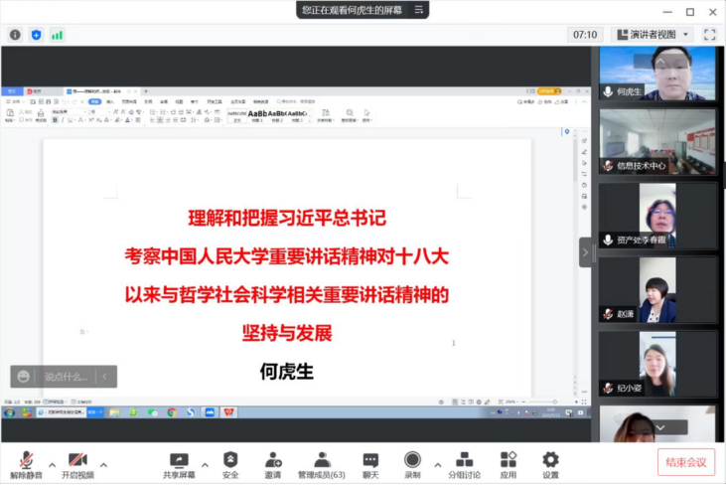The width and height of the screenshot is (726, 485).
Task: Toggle full screen mode icon
Action: click(710, 35)
